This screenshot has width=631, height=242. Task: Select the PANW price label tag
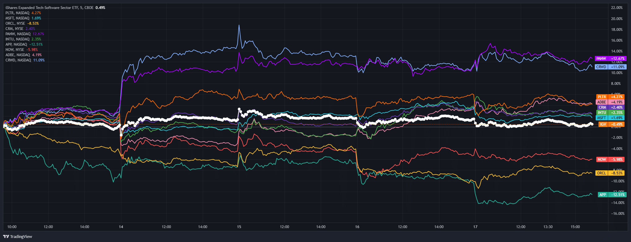[611, 59]
